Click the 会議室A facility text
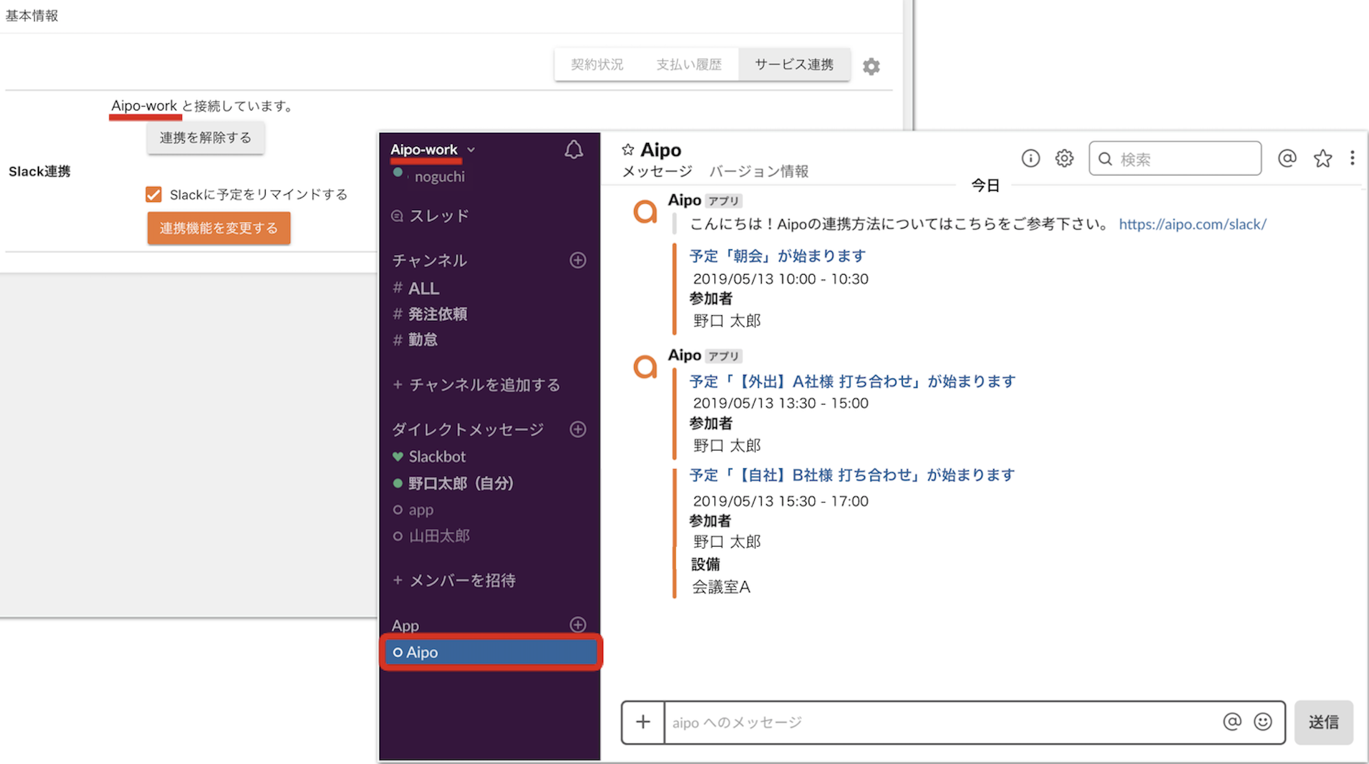1369x764 pixels. [721, 587]
